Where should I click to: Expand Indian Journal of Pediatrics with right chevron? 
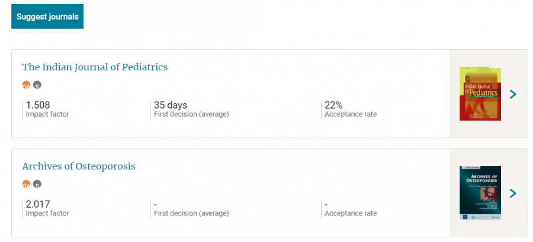(x=513, y=94)
